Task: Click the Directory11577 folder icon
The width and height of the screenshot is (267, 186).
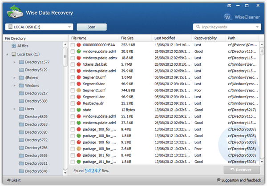Action: 21,62
